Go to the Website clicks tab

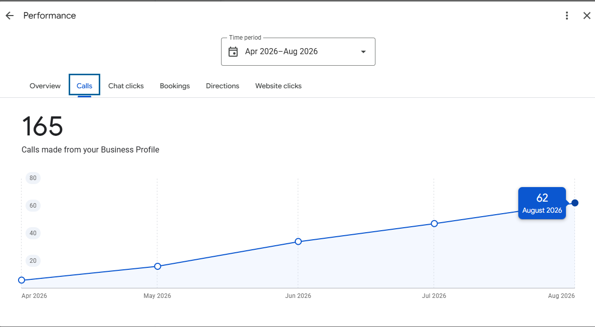(x=278, y=86)
